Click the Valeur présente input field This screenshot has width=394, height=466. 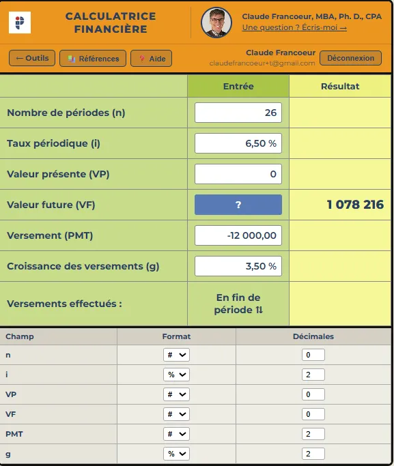coord(238,174)
